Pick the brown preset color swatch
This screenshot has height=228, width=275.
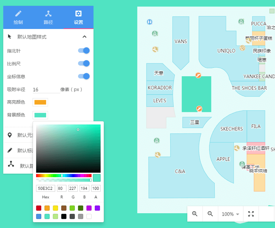pos(64,208)
